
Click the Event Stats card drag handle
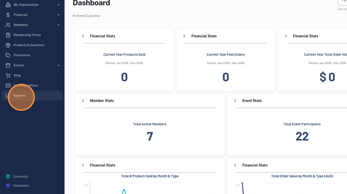[235, 101]
